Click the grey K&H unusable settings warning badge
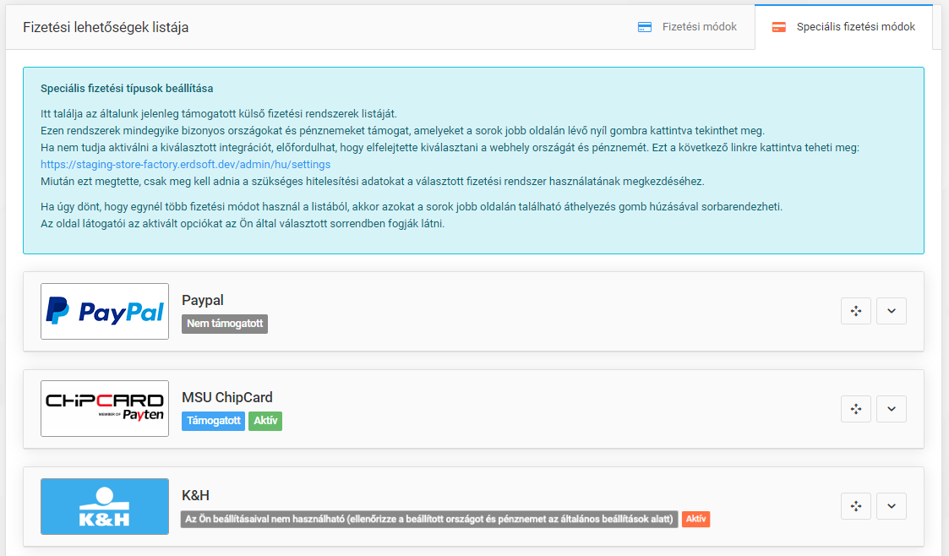949x556 pixels. pyautogui.click(x=429, y=519)
